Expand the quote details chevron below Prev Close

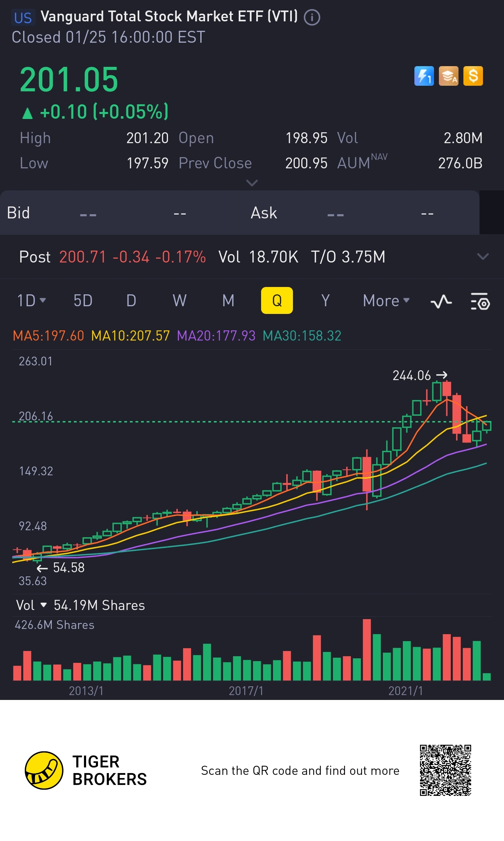click(x=252, y=183)
